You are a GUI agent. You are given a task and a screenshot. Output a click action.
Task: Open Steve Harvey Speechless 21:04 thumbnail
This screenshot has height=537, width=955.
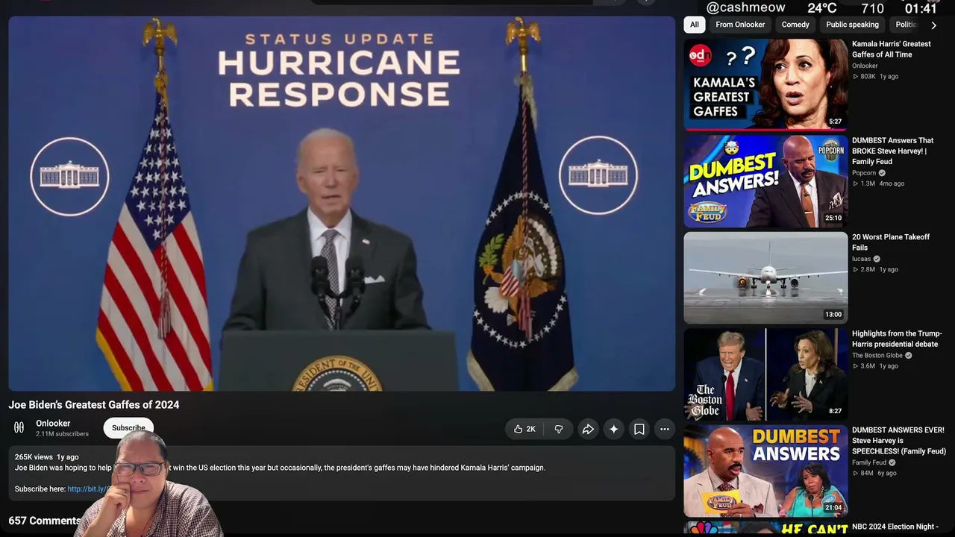click(765, 471)
